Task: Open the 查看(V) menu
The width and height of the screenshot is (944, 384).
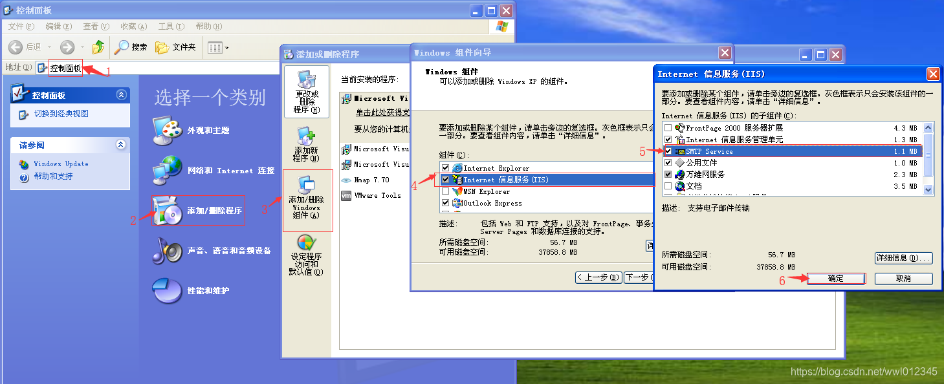Action: pos(96,27)
